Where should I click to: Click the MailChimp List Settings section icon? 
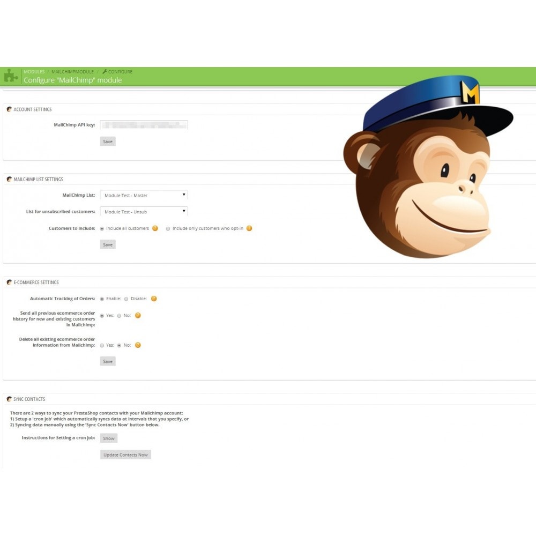[9, 179]
